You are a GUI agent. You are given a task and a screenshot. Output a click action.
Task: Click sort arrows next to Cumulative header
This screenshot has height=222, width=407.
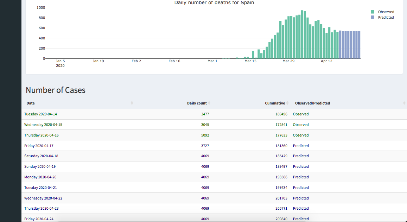[x=287, y=103]
